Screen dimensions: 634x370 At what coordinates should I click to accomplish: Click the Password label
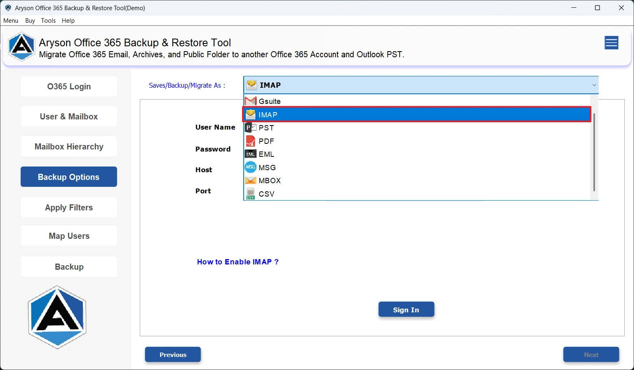(x=213, y=149)
